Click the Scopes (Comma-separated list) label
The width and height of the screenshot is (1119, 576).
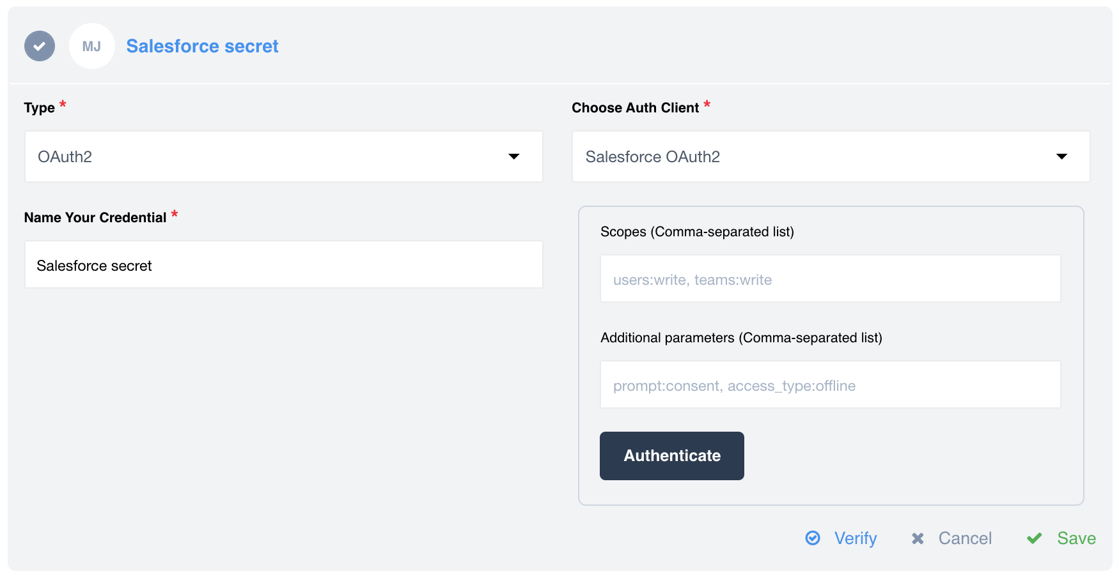point(697,232)
